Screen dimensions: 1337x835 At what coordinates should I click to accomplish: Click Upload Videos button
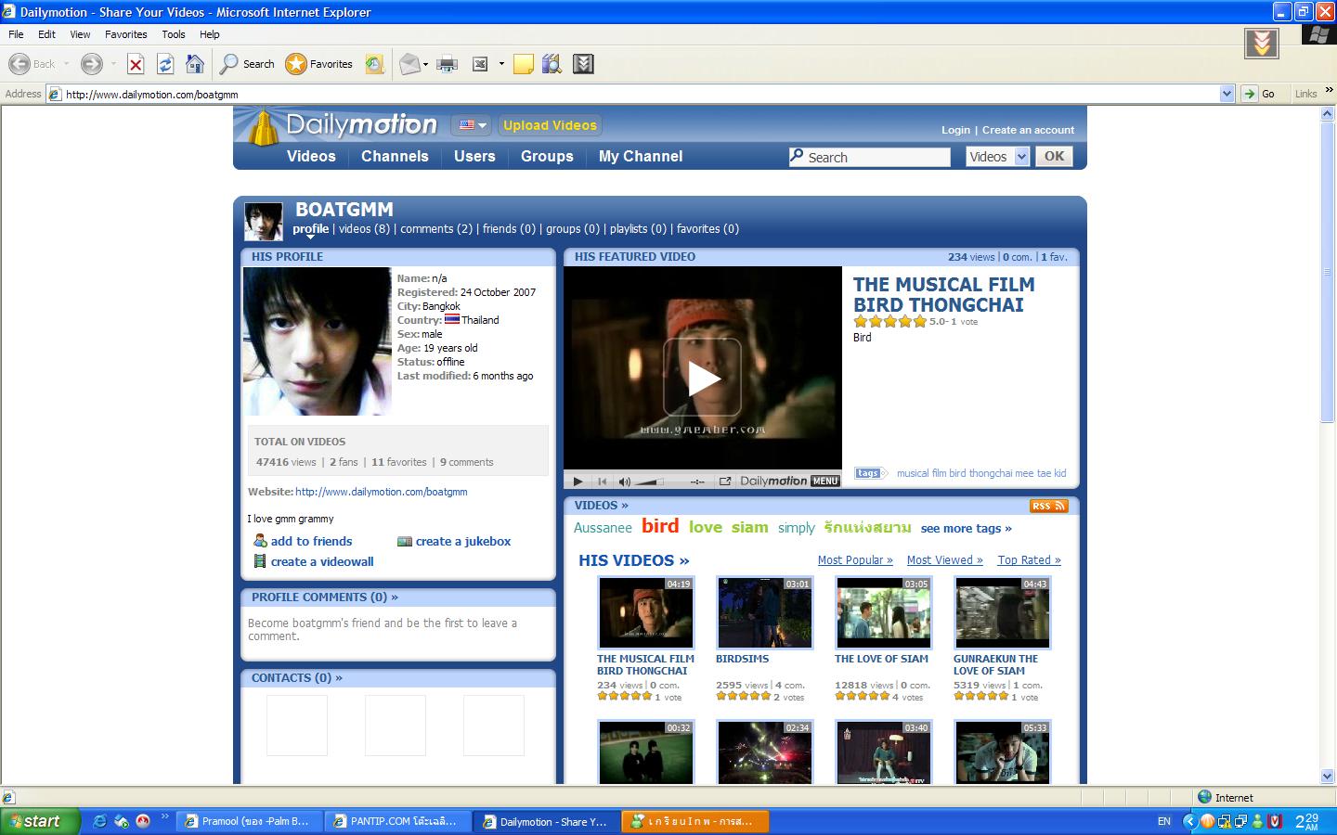[550, 125]
